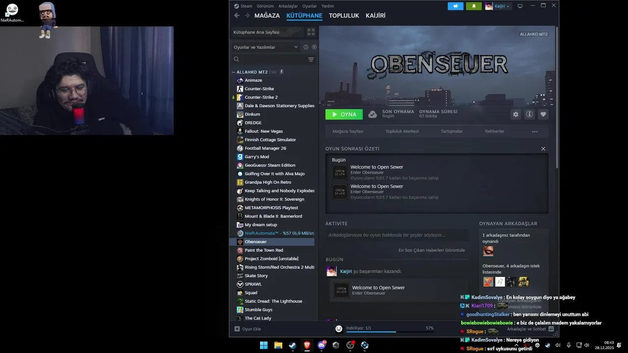Open Discord from the taskbar
Screen dimensions: 628x353
[321, 345]
